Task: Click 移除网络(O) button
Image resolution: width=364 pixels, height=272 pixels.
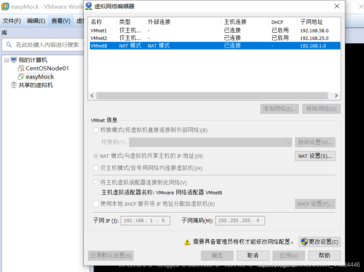Action: point(321,109)
